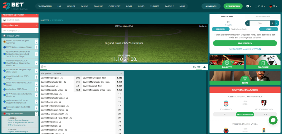This screenshot has width=282, height=134.
Task: Open the clock time selector showing 15:15
Action: [260, 6]
